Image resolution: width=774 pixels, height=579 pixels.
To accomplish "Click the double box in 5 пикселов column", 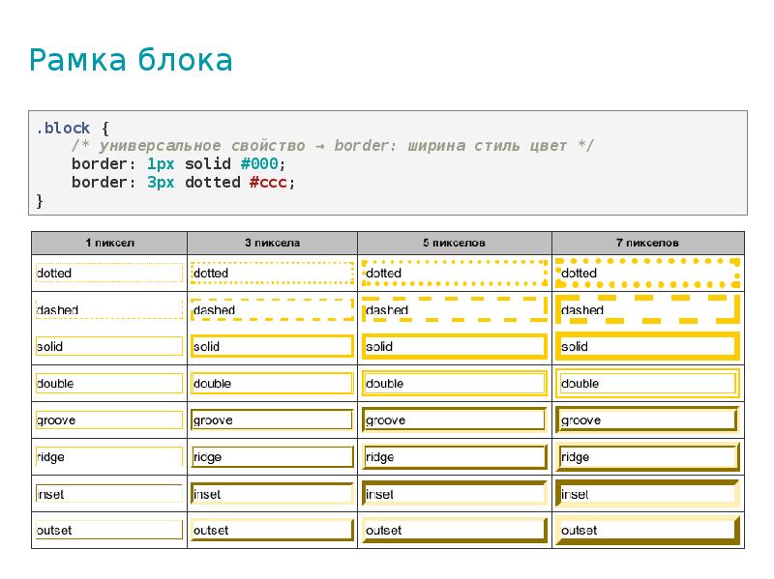I will pos(455,383).
